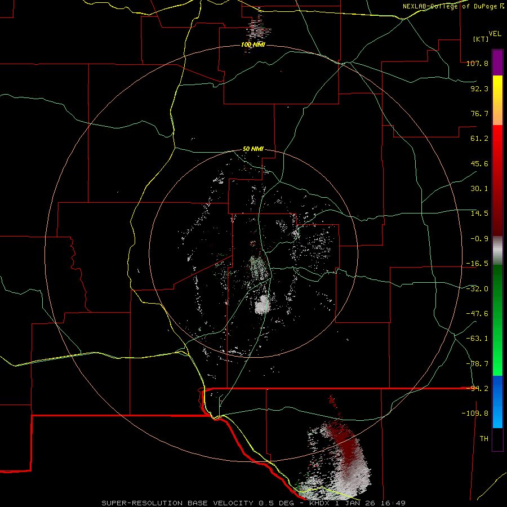
Task: Select the -32.0 legend value
Action: (477, 289)
